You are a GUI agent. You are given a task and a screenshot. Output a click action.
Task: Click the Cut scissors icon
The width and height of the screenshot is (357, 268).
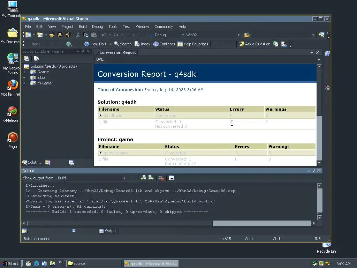[78, 35]
